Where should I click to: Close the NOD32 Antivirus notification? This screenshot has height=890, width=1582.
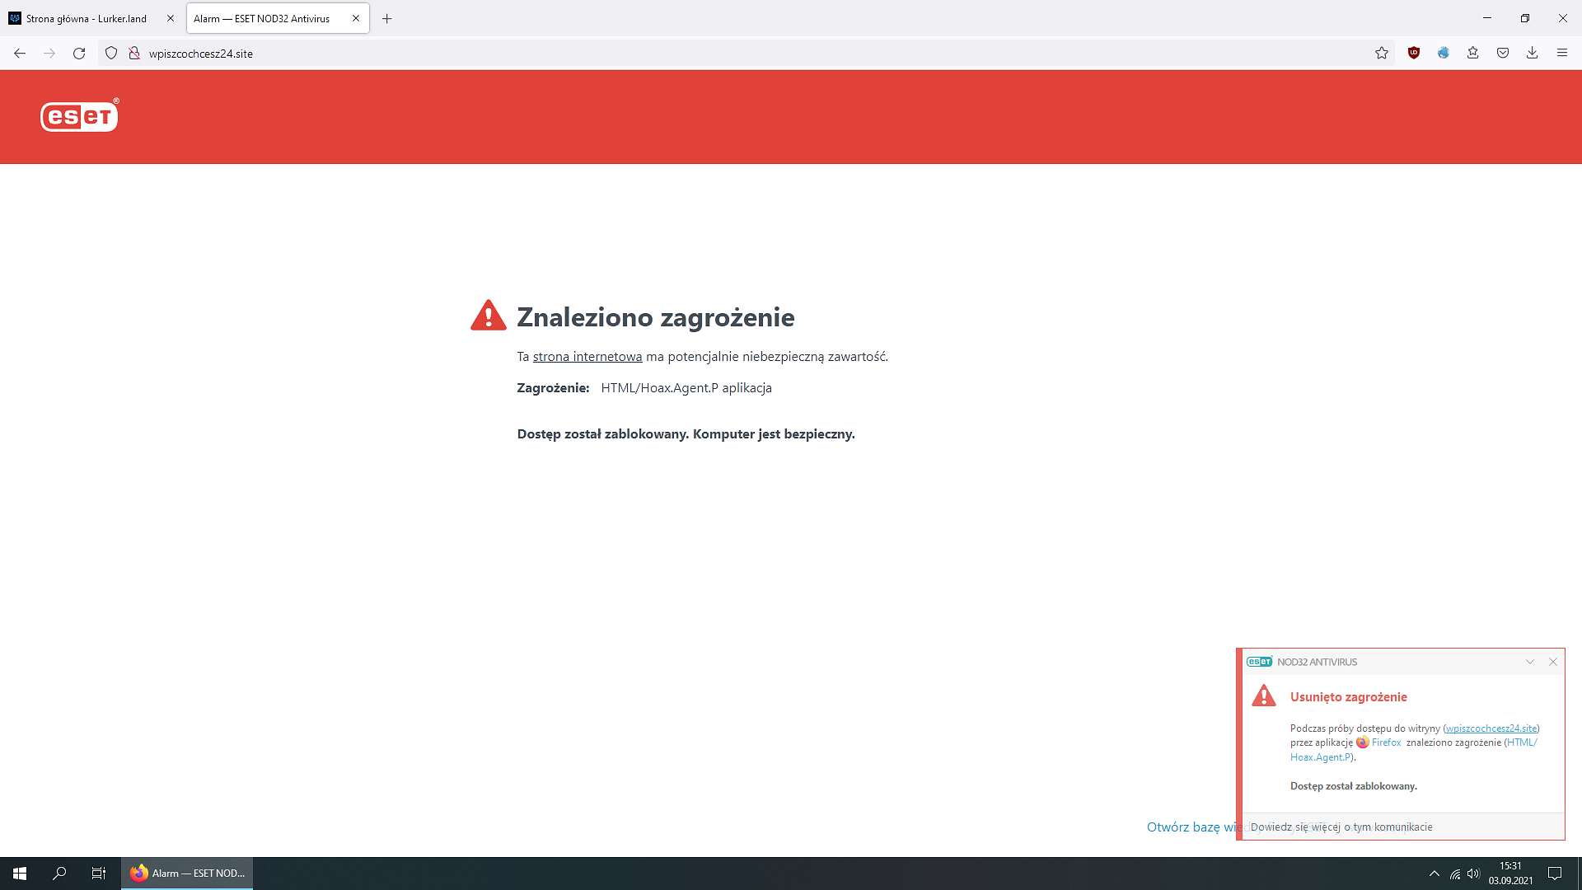click(1553, 662)
